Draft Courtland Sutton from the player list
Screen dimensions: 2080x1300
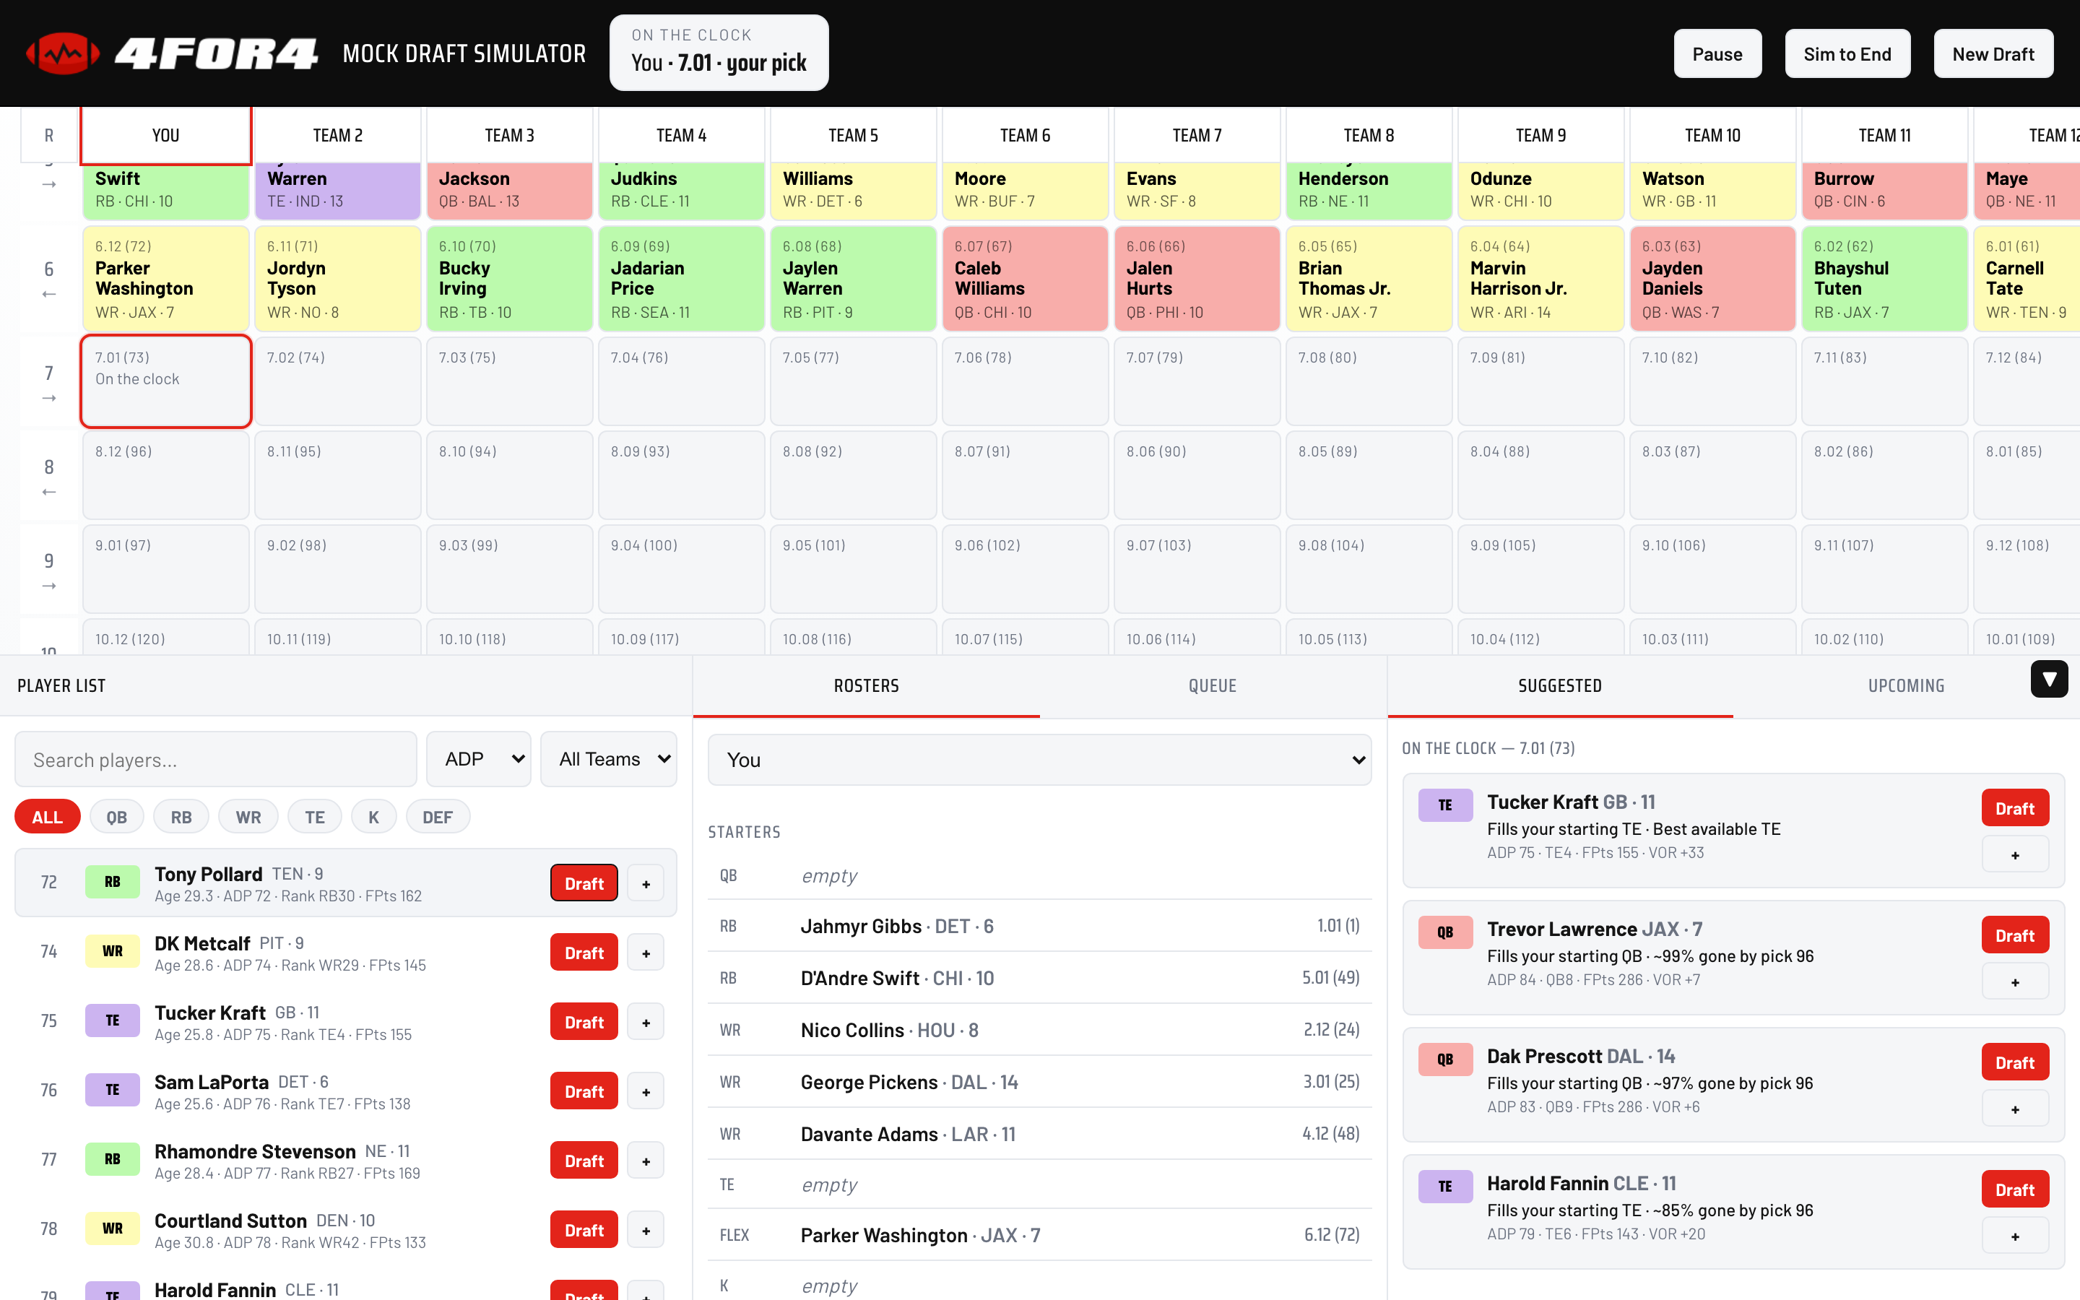pyautogui.click(x=584, y=1229)
